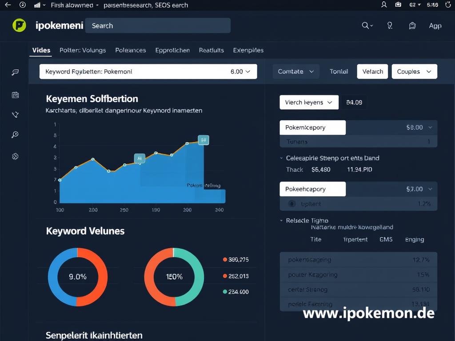The height and width of the screenshot is (341, 455).
Task: Click the Vefarch button
Action: (372, 71)
